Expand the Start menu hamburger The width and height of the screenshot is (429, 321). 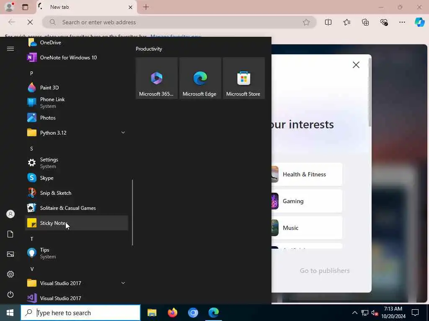point(10,48)
